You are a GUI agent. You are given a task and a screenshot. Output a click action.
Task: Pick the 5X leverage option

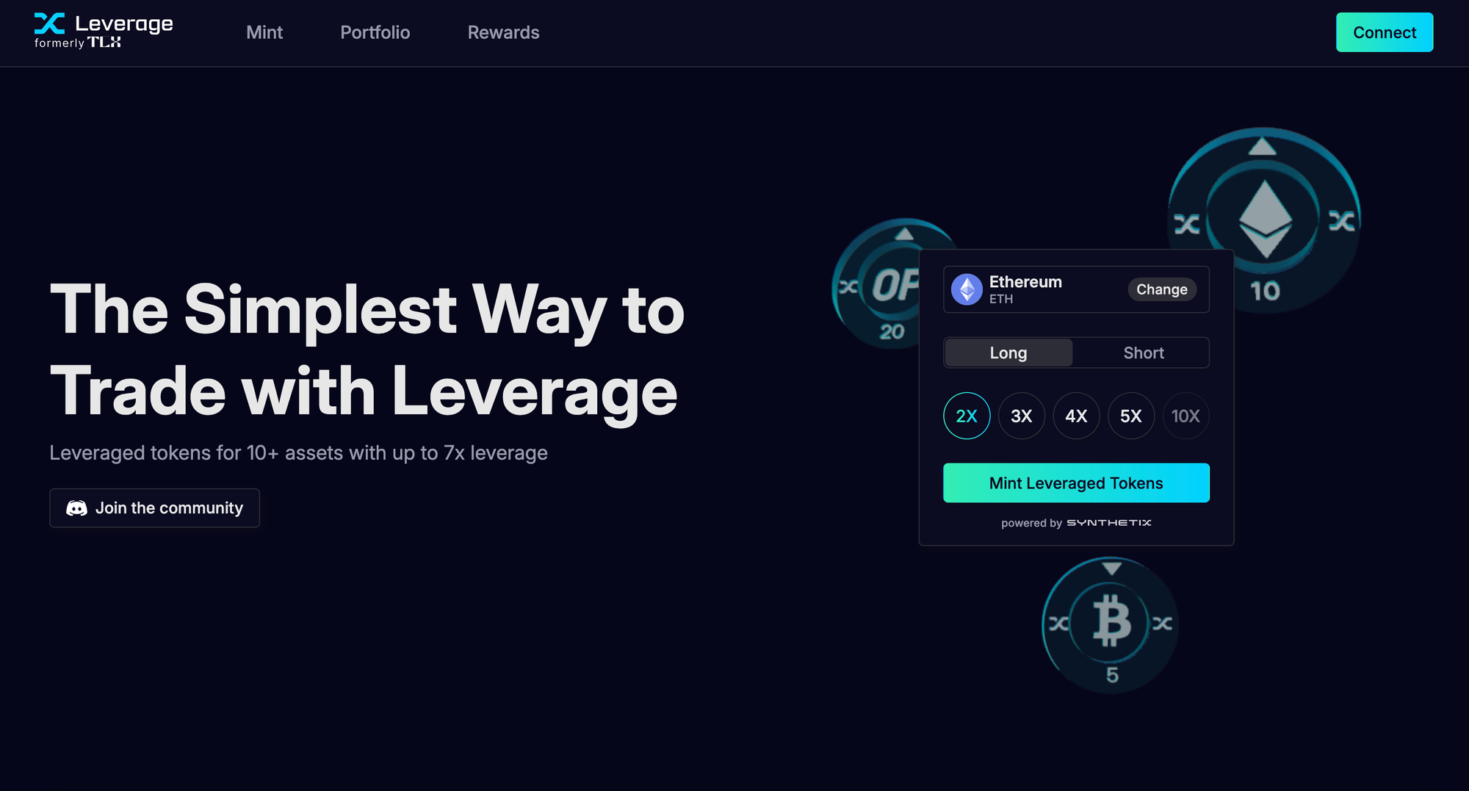pyautogui.click(x=1130, y=416)
